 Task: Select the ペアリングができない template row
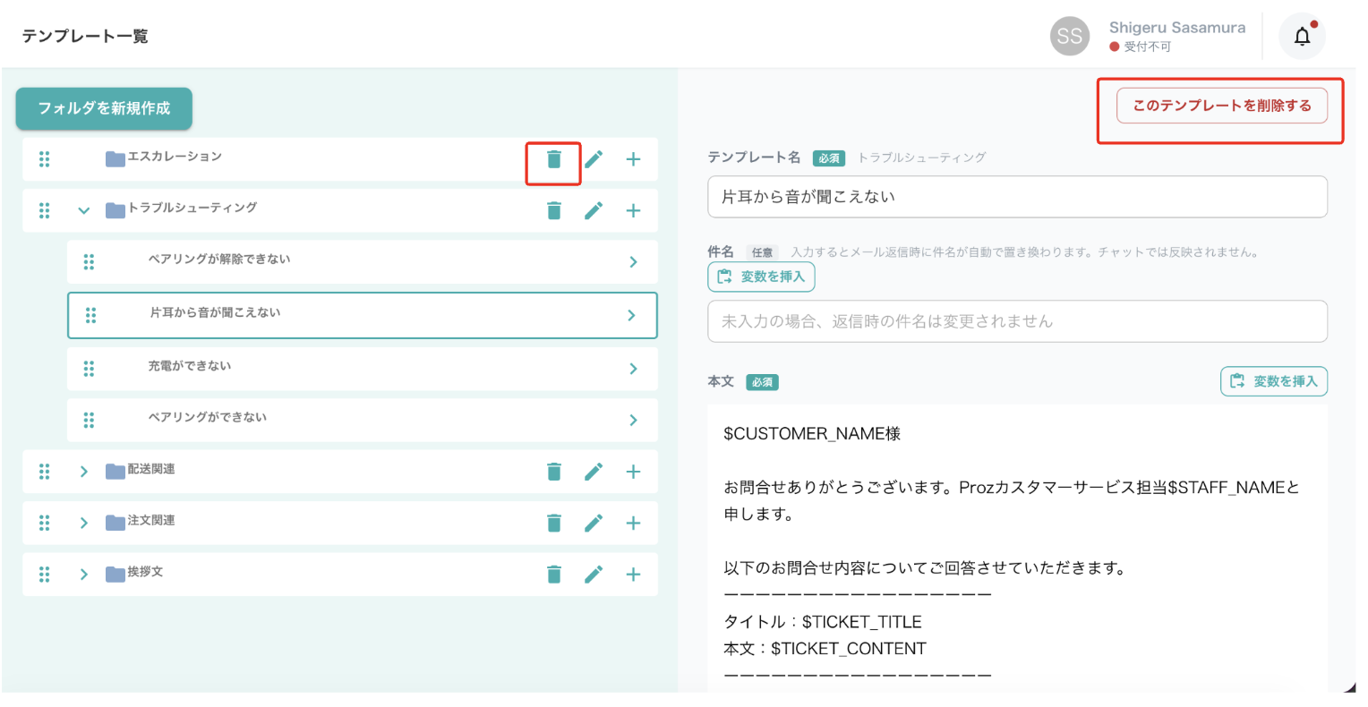(x=363, y=420)
